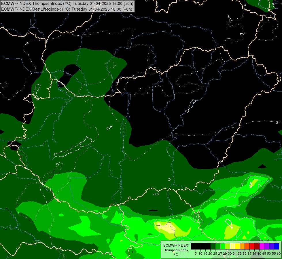
Task: Click the legend tick value '50'
Action: point(269,254)
